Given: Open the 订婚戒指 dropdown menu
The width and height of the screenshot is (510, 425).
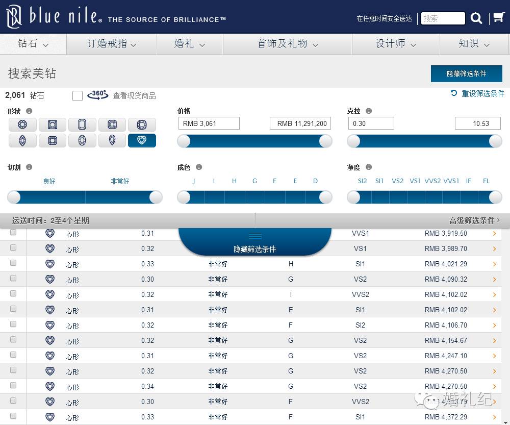Looking at the screenshot, I should (x=112, y=44).
